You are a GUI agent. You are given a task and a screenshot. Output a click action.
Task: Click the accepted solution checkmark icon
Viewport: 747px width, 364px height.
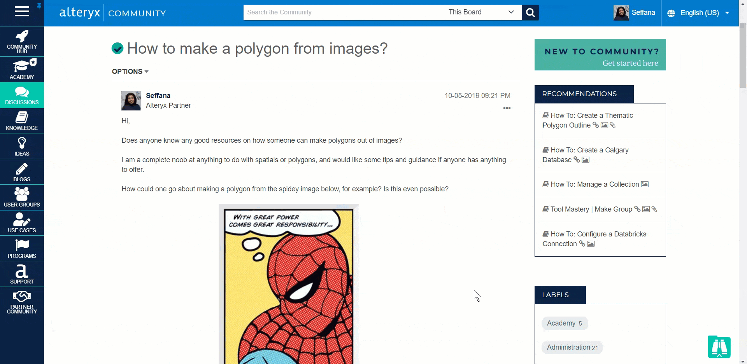click(x=117, y=49)
